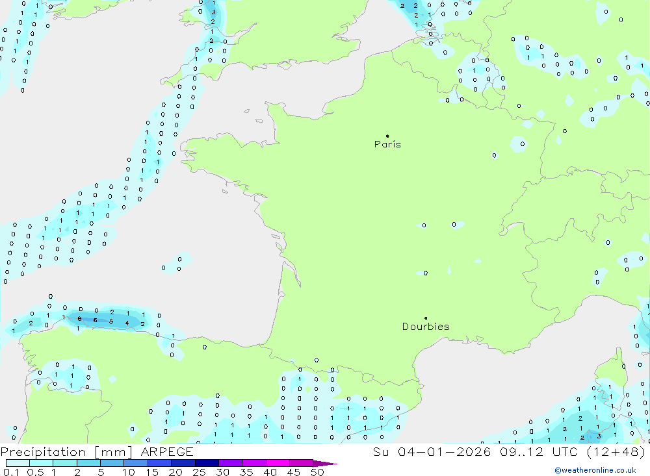The width and height of the screenshot is (650, 476).
Task: Click the legend scale label '50'
Action: pyautogui.click(x=318, y=472)
